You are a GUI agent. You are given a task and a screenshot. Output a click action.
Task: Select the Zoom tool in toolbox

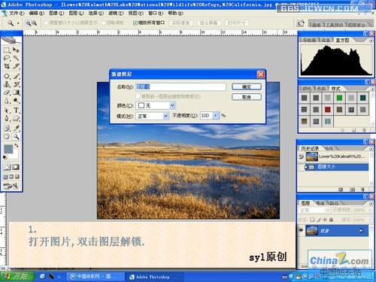pos(16,137)
